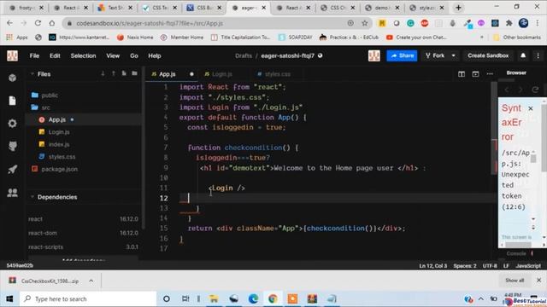Change JavaScript language mode
The height and width of the screenshot is (307, 547).
click(528, 266)
